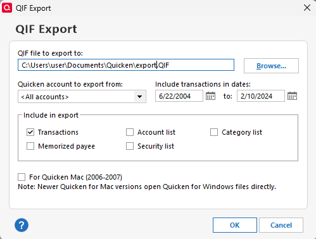
Task: Click 'Include transactions in dates:' label
Action: coord(203,84)
